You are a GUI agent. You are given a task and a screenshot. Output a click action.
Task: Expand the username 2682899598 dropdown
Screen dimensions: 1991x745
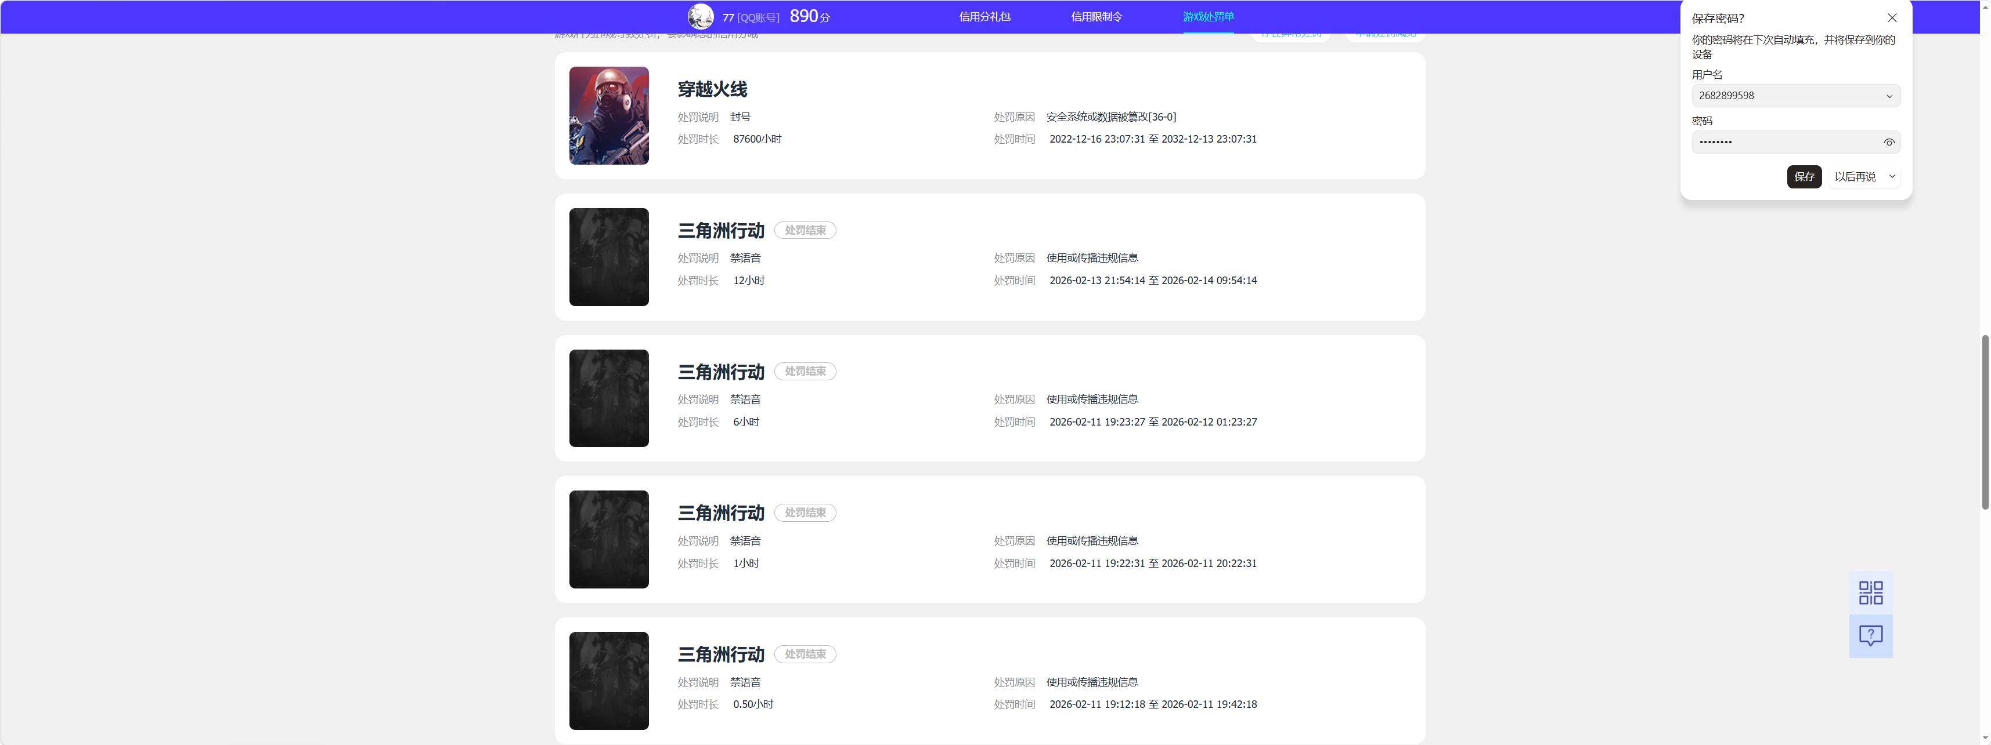[1890, 96]
